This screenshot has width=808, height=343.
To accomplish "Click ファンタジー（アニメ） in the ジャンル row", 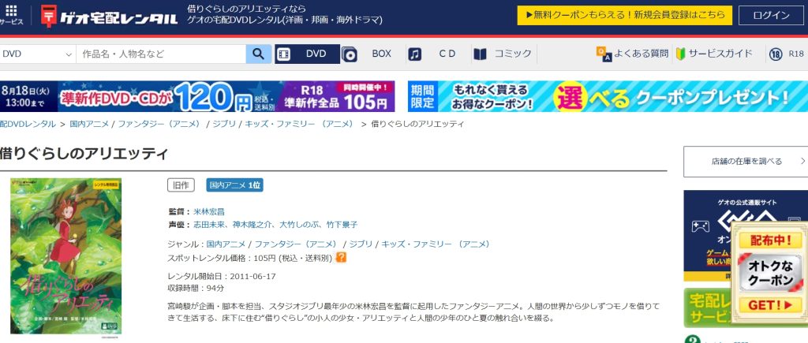I will click(296, 244).
